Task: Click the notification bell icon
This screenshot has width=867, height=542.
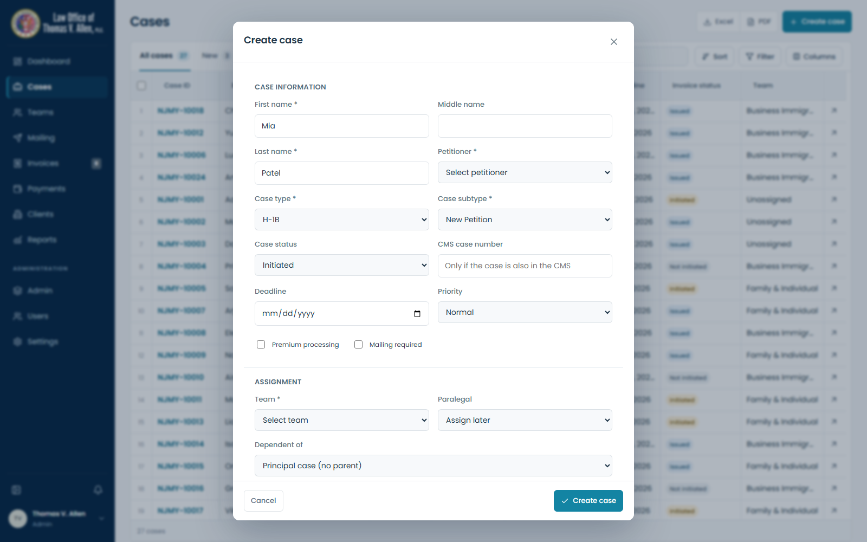Action: pos(98,490)
